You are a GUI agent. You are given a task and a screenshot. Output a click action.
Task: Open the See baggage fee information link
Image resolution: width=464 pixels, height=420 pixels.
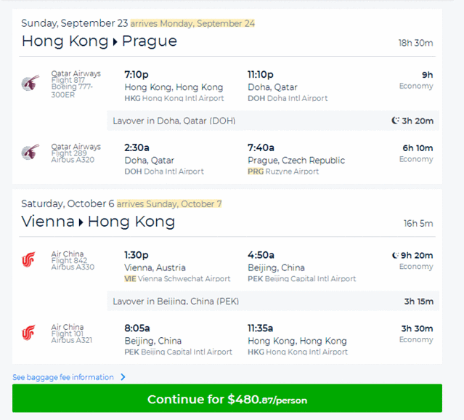click(63, 377)
